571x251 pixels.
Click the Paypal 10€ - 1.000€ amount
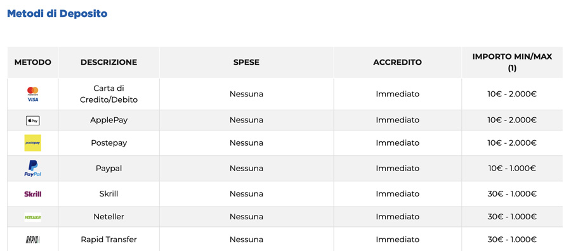(x=512, y=169)
